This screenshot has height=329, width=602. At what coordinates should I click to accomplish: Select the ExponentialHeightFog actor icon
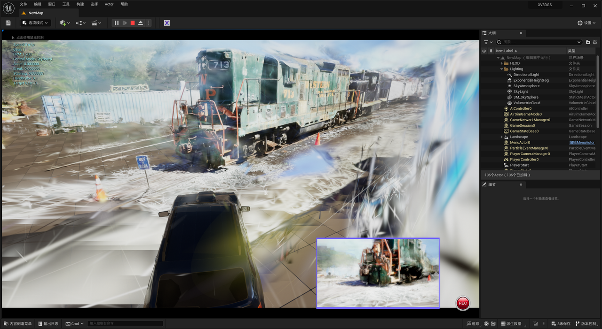pos(509,80)
